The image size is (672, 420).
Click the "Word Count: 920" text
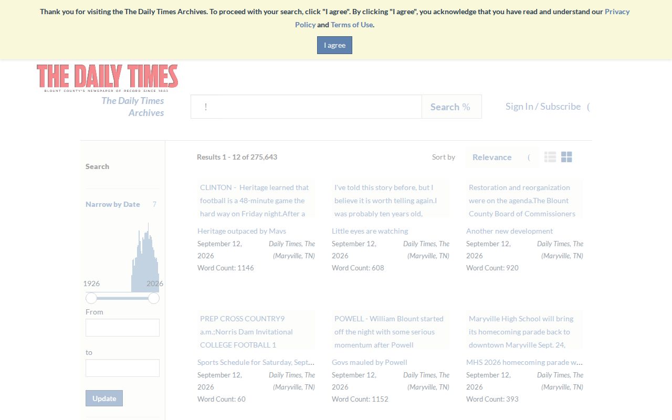[x=492, y=268]
